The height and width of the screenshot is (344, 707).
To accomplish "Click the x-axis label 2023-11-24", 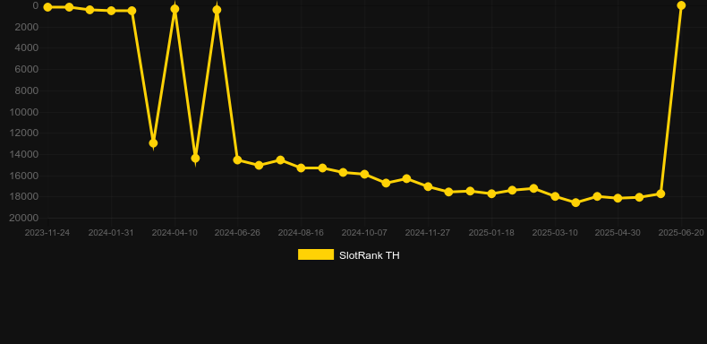I will point(47,233).
